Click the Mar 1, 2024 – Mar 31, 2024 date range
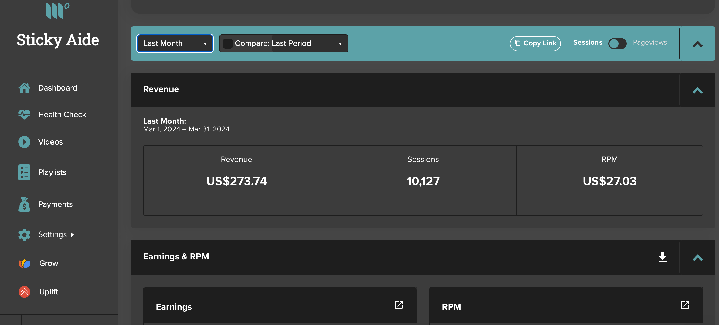 pyautogui.click(x=186, y=129)
